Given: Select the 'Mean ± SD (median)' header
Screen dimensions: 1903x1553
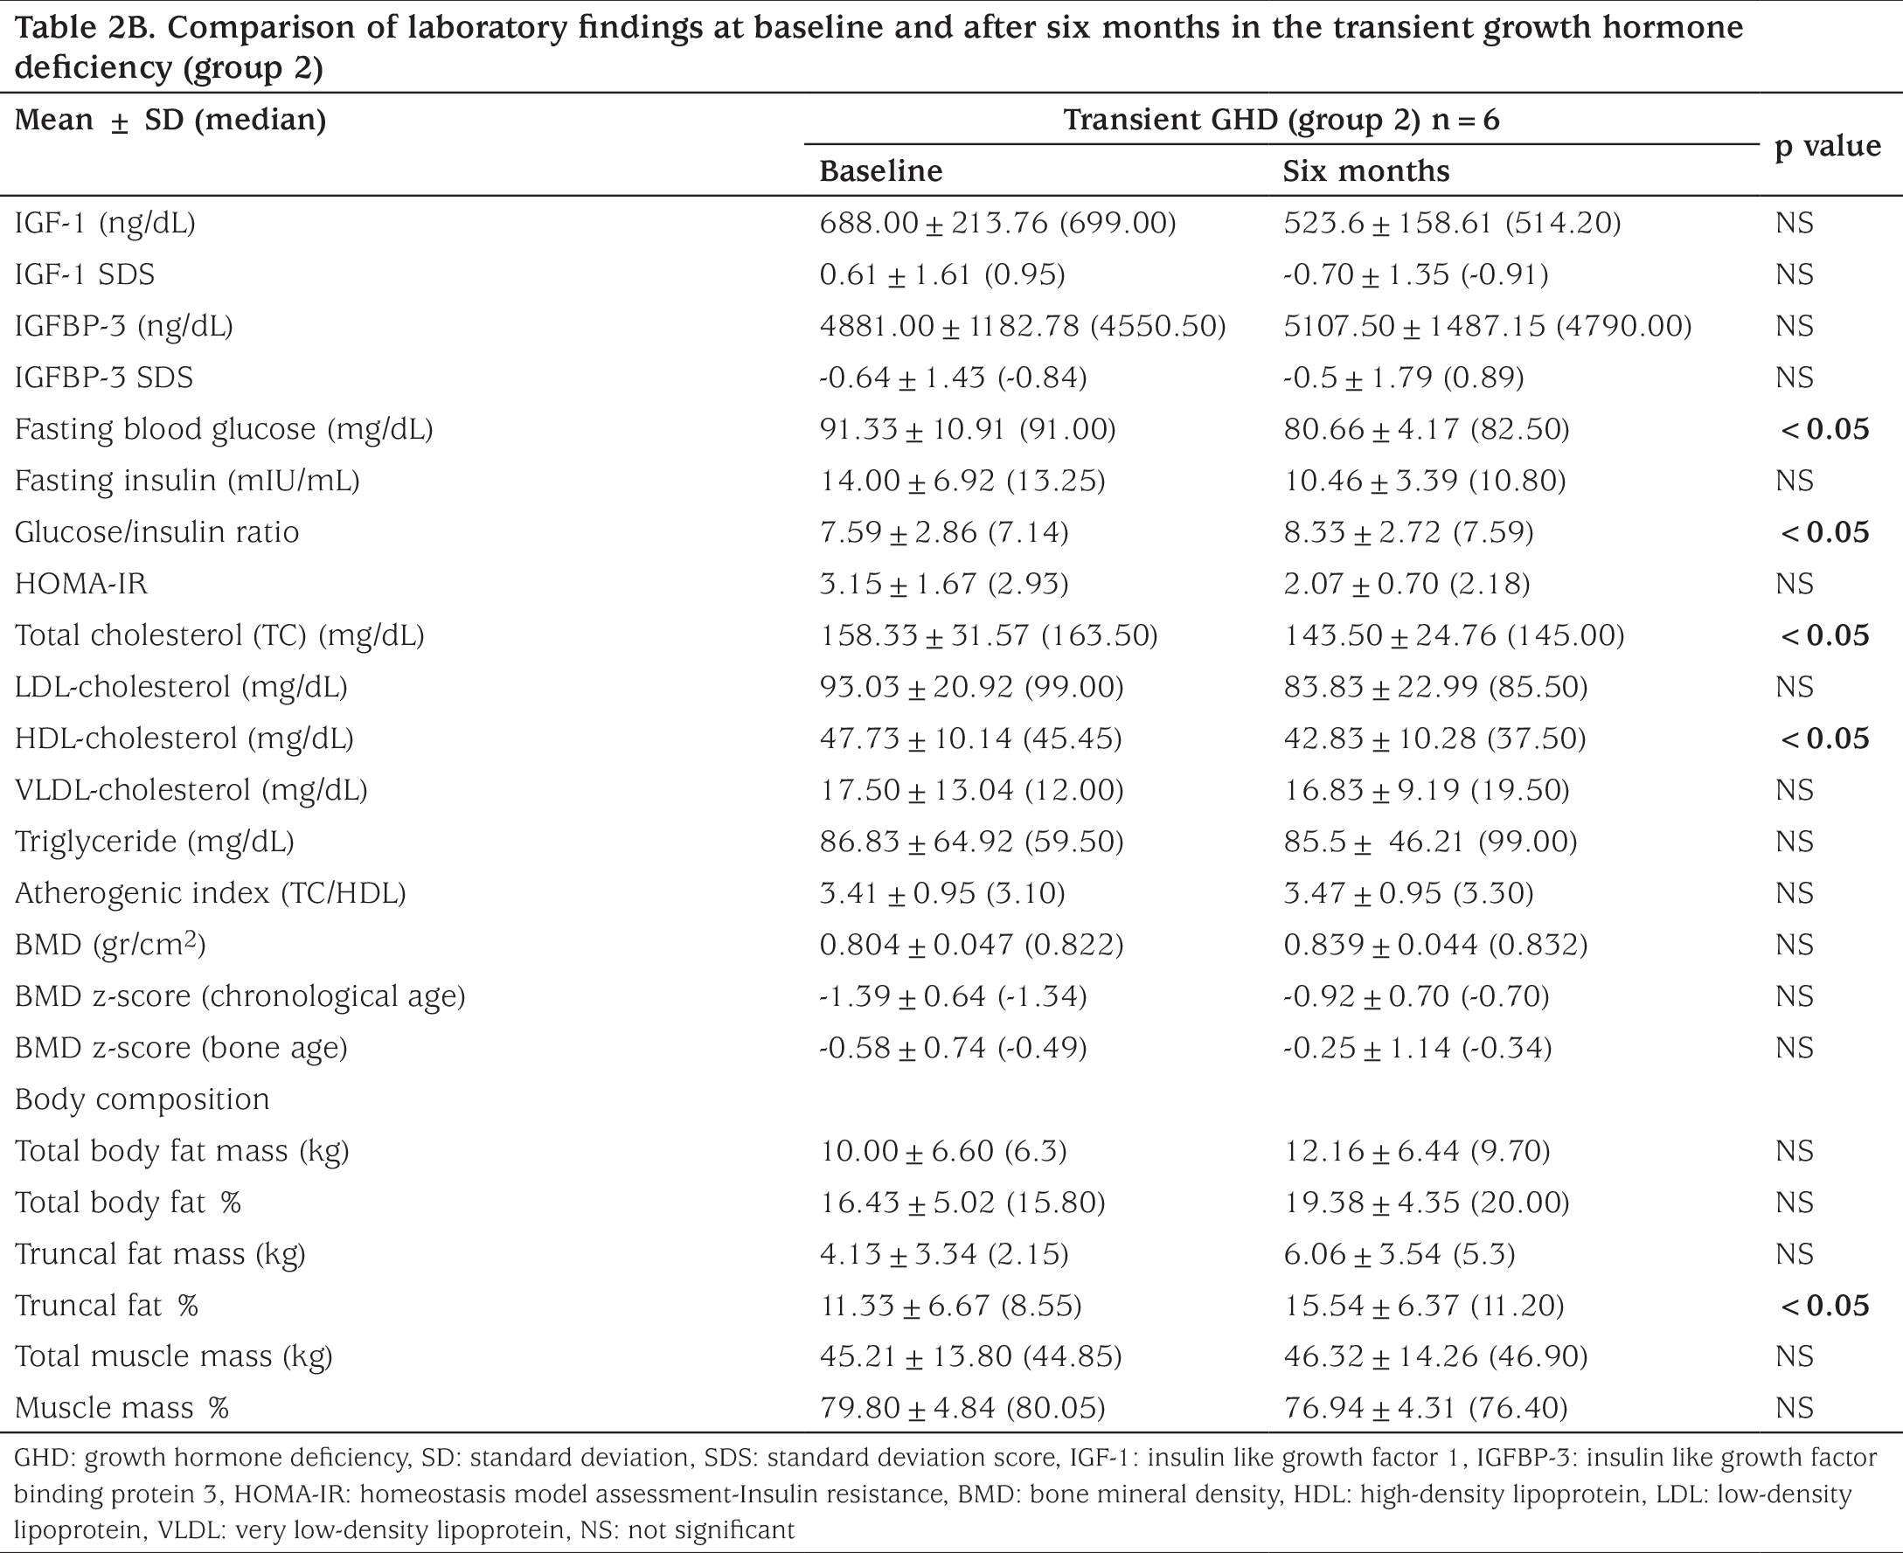Looking at the screenshot, I should pos(170,120).
